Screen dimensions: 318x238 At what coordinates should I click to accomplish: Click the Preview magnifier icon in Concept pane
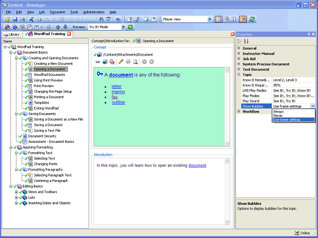pos(136,61)
